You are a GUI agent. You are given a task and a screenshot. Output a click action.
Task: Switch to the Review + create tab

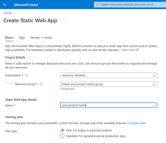pos(41,38)
